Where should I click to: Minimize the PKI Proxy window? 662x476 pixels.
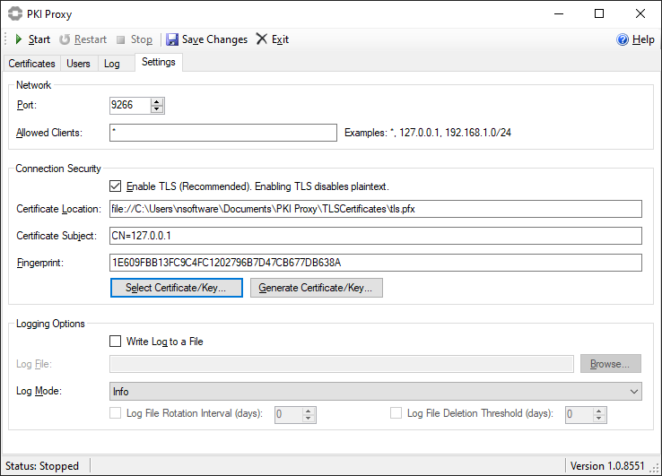pos(559,14)
